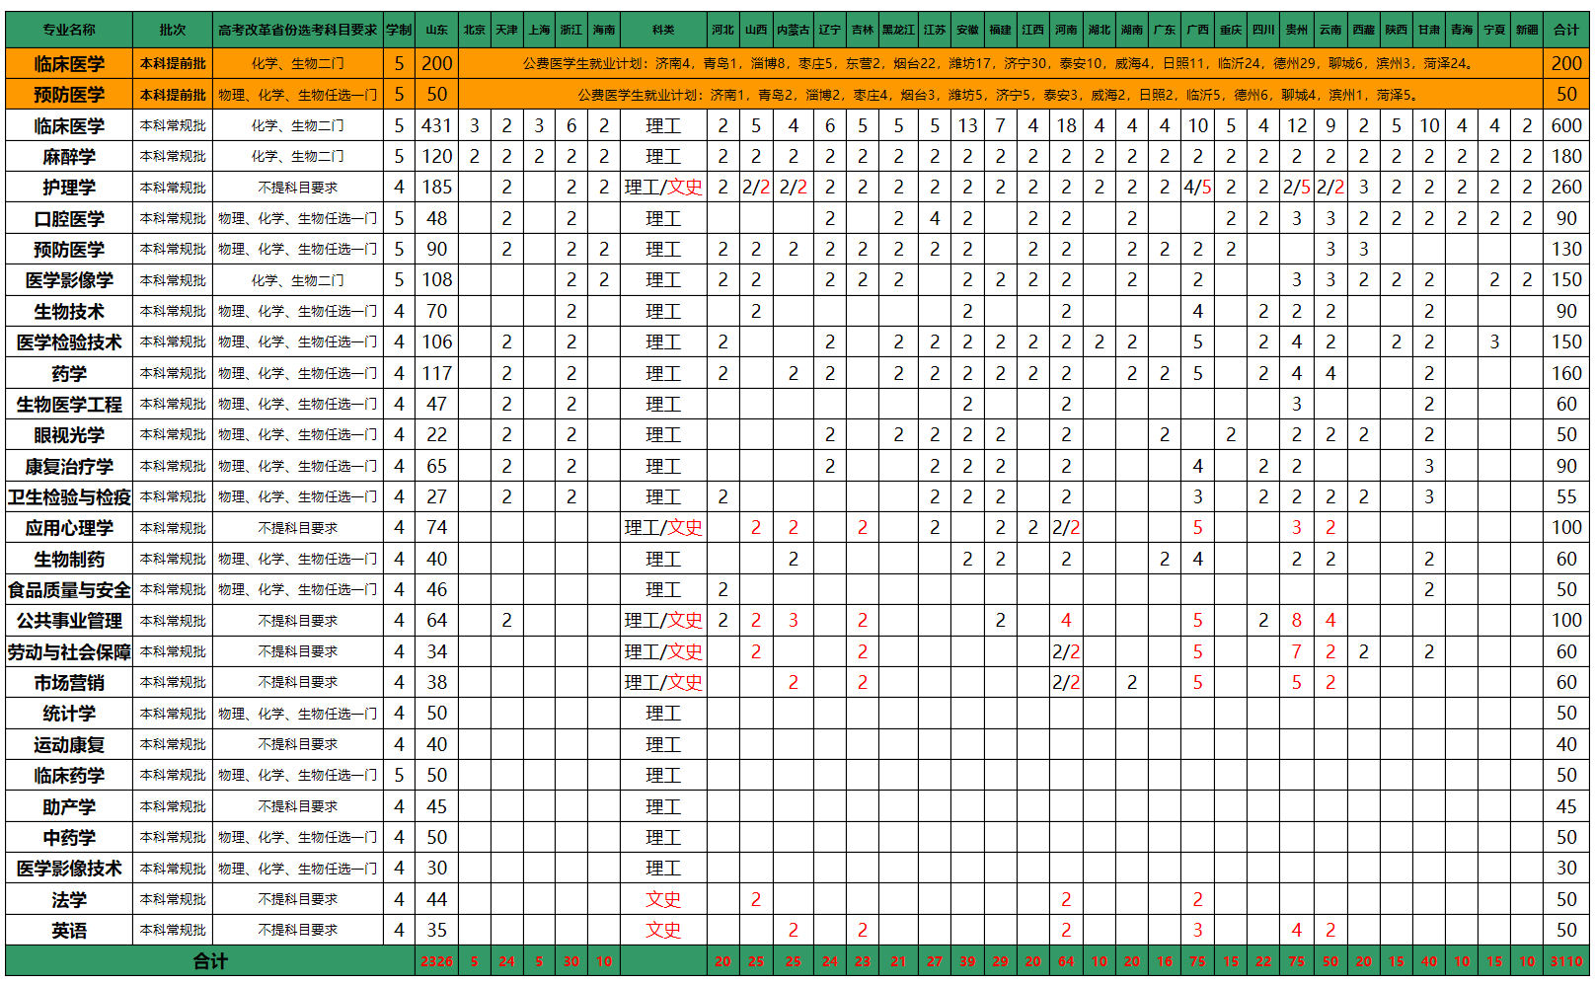The width and height of the screenshot is (1595, 985).
Task: Click the 眼视光学 major name cell
Action: pos(69,434)
